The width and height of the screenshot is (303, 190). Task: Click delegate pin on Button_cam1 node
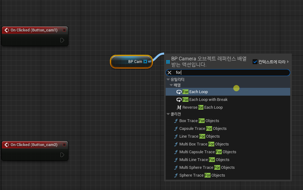point(64,30)
